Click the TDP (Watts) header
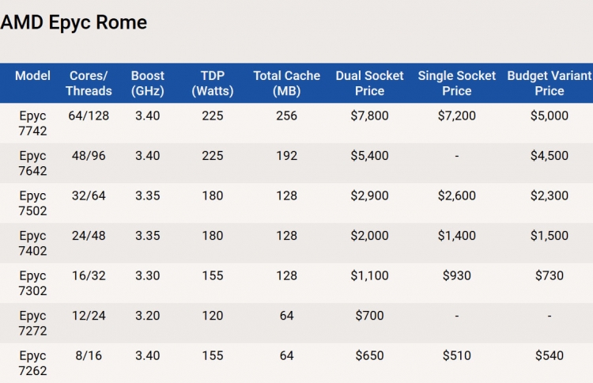The image size is (593, 383). point(213,83)
